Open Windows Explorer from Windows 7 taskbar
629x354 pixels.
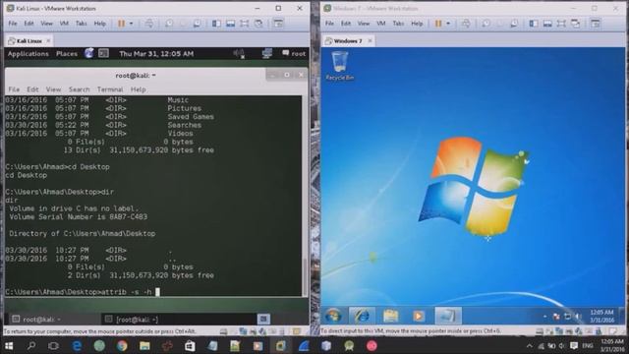pos(390,316)
